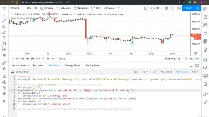This screenshot has width=209, height=117.
Task: Expand COINBASE exchange dropdown arrow
Action: click(59, 14)
